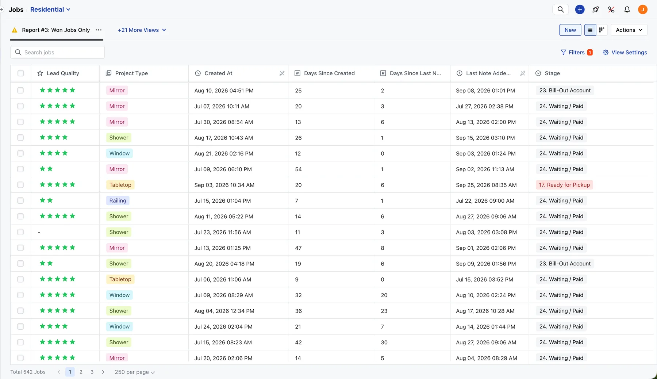Screen dimensions: 657x379
Task: Unpin the Last Note Added column
Action: [x=523, y=73]
